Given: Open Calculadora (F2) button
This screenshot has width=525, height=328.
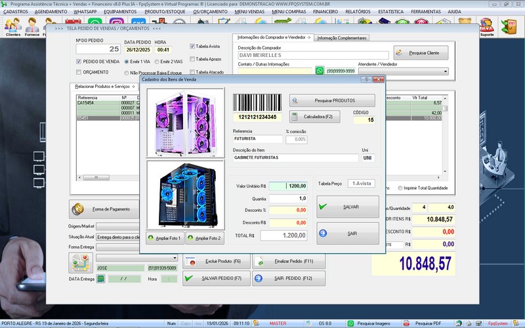Looking at the screenshot, I should [x=315, y=117].
